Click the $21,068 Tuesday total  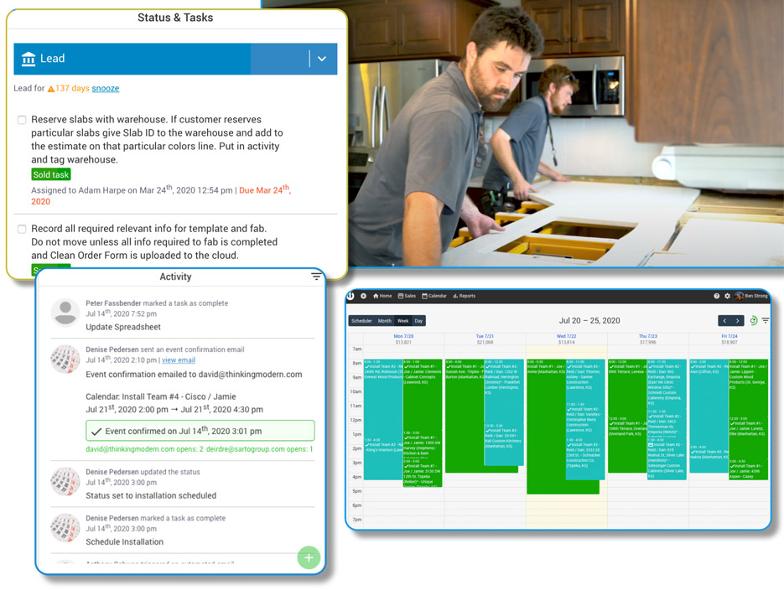485,342
